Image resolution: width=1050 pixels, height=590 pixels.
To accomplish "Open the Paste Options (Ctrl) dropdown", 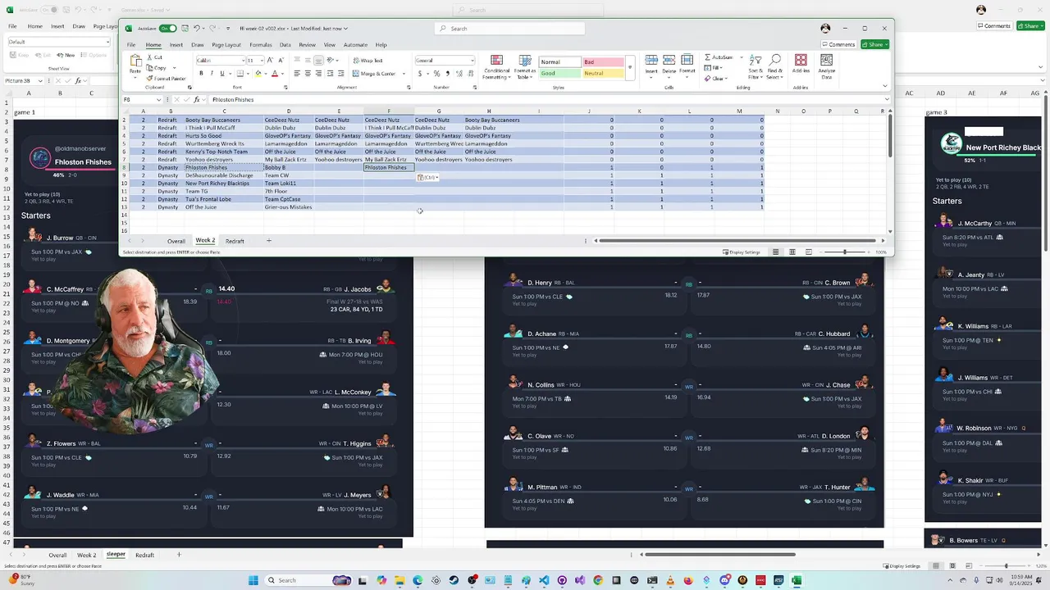I will tap(428, 178).
